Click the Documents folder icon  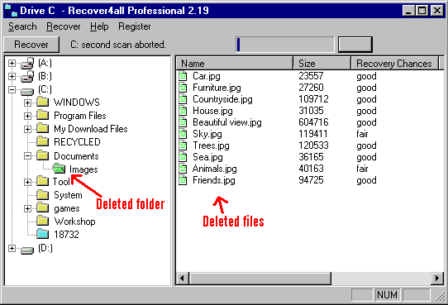click(43, 155)
